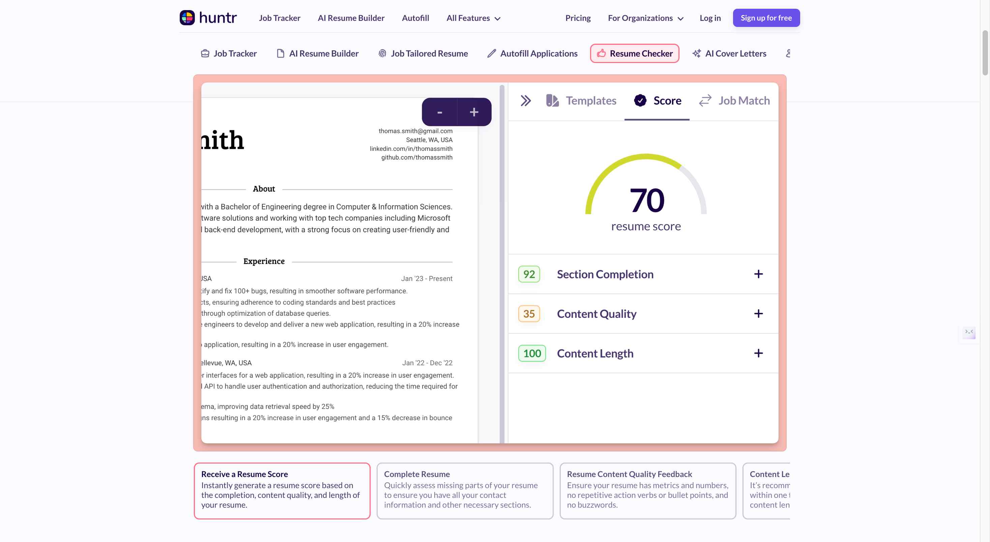This screenshot has width=990, height=542.
Task: Click the huntr wordmark text
Action: pos(218,18)
